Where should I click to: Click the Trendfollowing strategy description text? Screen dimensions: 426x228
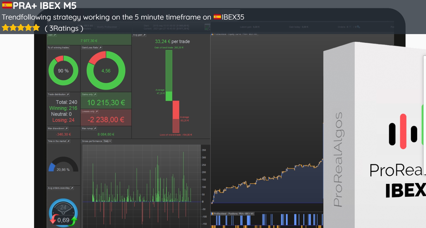click(x=123, y=17)
